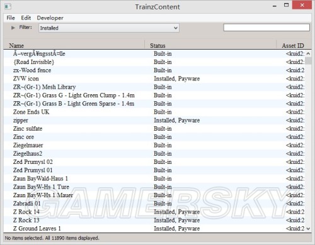Expand the Filter disclosure triangle
The width and height of the screenshot is (315, 245).
(x=13, y=28)
